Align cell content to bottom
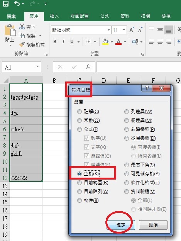Image resolution: width=181 pixels, height=241 pixels. tap(169, 30)
